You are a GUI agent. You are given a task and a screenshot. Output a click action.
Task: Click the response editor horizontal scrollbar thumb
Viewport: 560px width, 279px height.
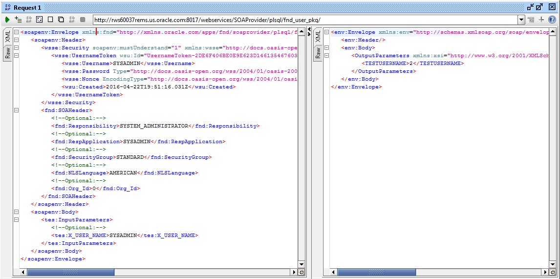coord(376,272)
